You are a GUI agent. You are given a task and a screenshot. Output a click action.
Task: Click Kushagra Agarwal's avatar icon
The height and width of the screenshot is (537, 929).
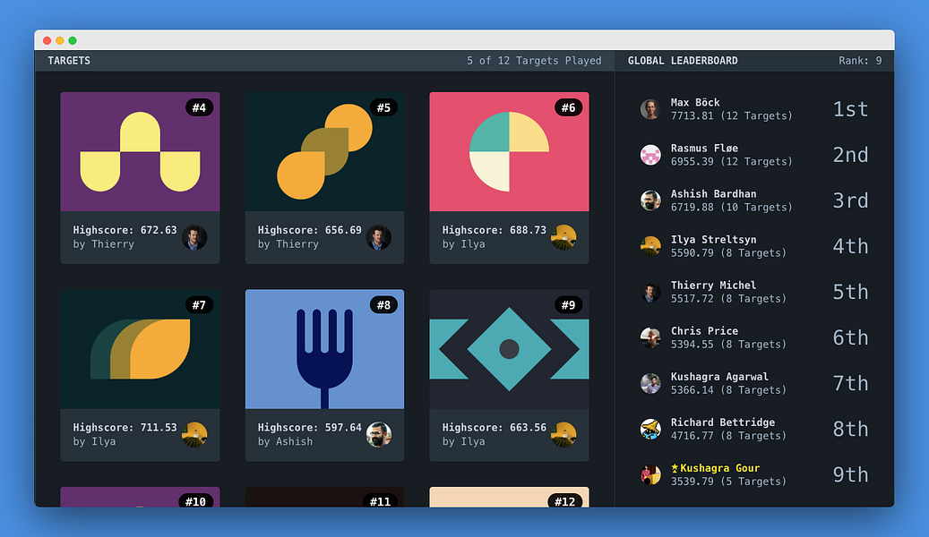tap(650, 383)
